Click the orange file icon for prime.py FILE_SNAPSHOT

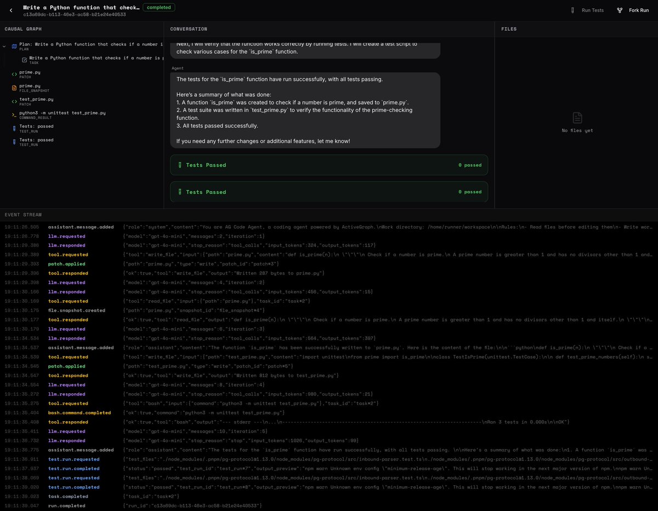pyautogui.click(x=14, y=88)
